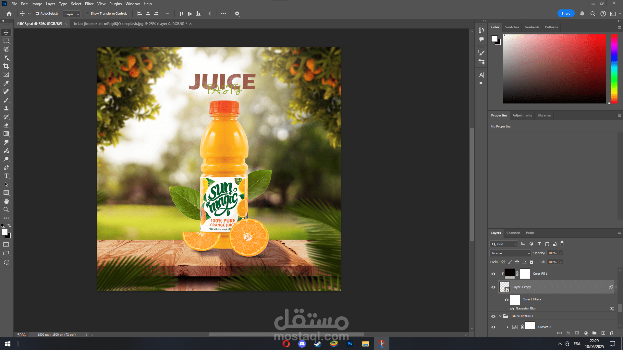Click the 50% zoom level field

click(x=21, y=335)
